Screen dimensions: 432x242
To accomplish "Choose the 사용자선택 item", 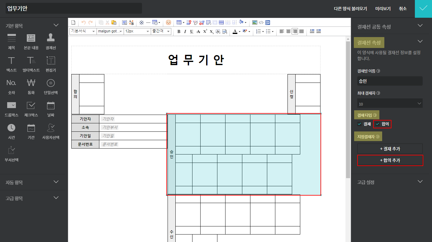I will 51,131.
